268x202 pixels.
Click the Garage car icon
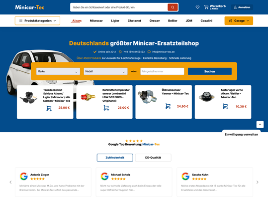click(230, 21)
